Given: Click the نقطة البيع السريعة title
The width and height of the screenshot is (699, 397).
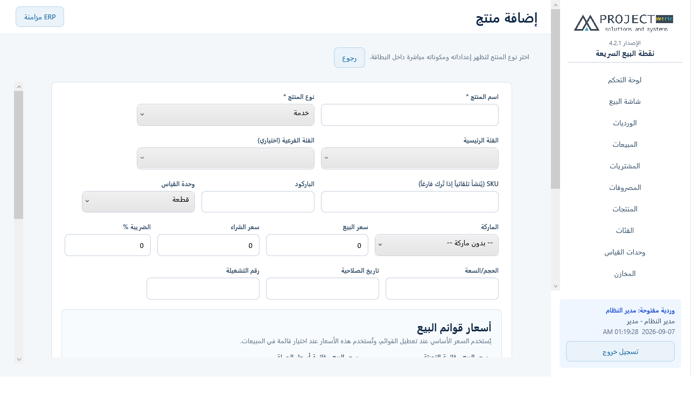Looking at the screenshot, I should tap(625, 53).
